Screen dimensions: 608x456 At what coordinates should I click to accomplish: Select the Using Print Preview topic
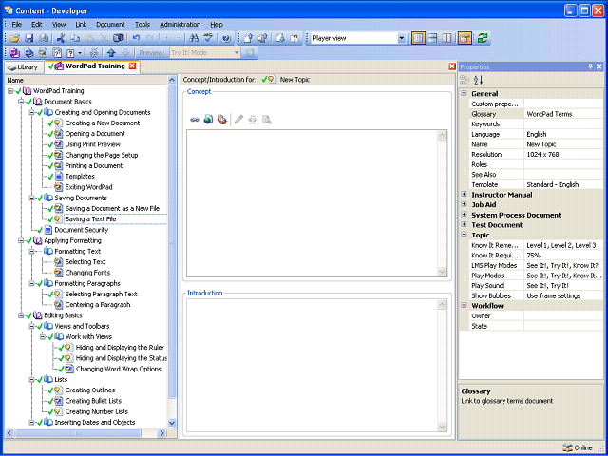[93, 144]
